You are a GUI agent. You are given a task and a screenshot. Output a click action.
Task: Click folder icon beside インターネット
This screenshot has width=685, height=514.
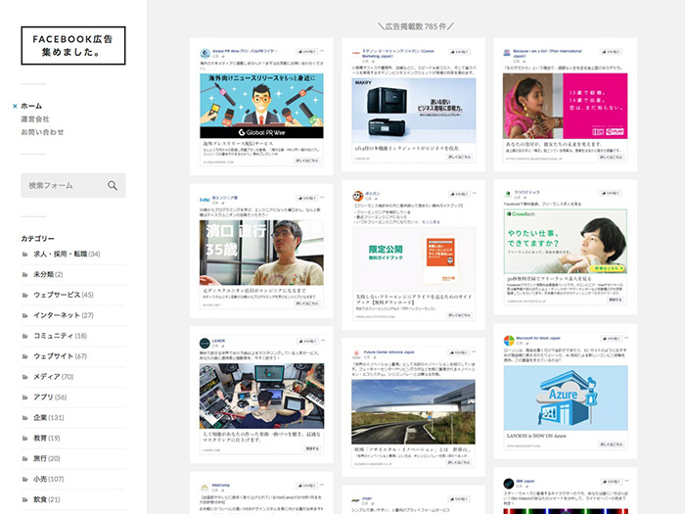click(x=24, y=315)
